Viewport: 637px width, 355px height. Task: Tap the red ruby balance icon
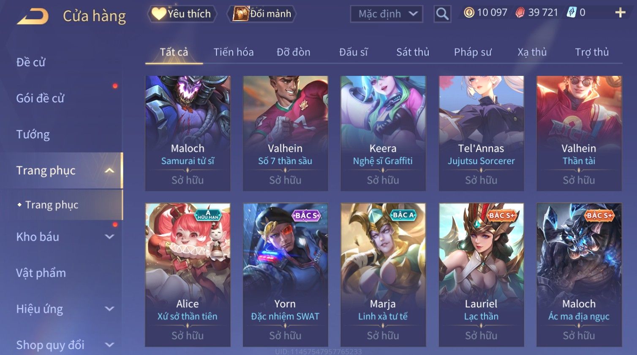click(x=520, y=13)
